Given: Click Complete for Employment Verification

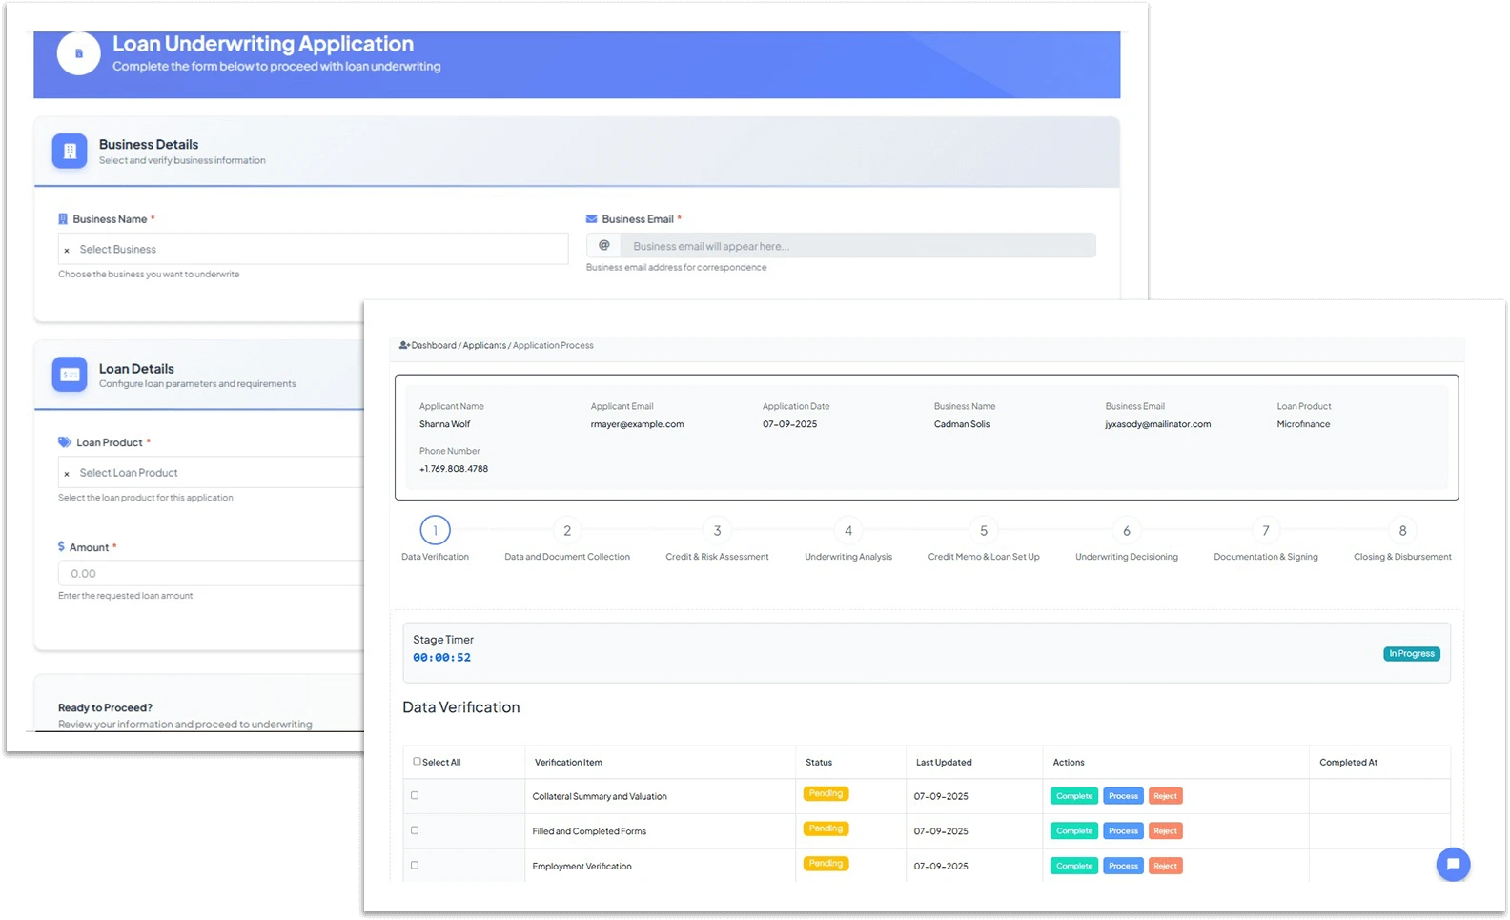Looking at the screenshot, I should pyautogui.click(x=1074, y=866).
